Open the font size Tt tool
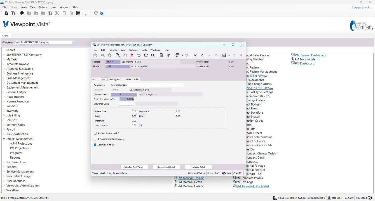 click(13, 13)
